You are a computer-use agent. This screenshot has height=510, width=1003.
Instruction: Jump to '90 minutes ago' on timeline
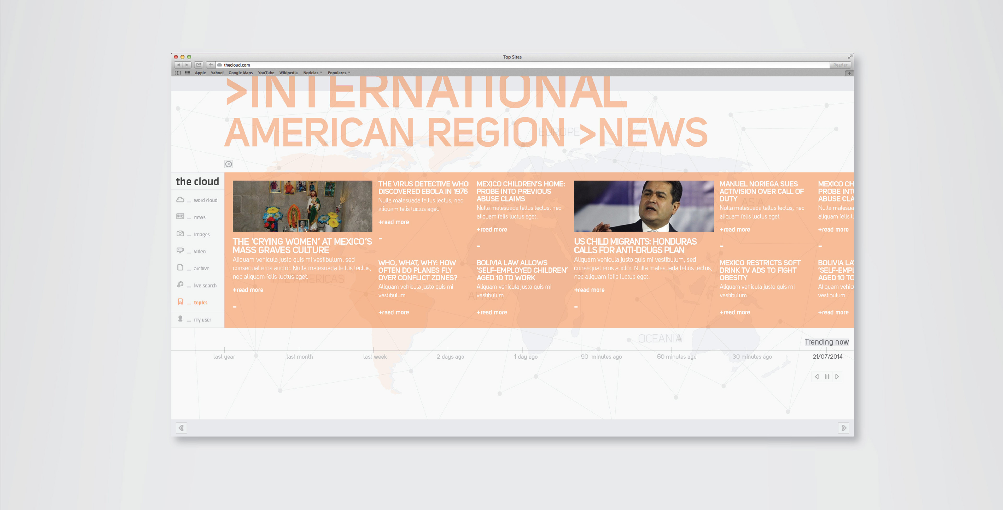point(601,357)
